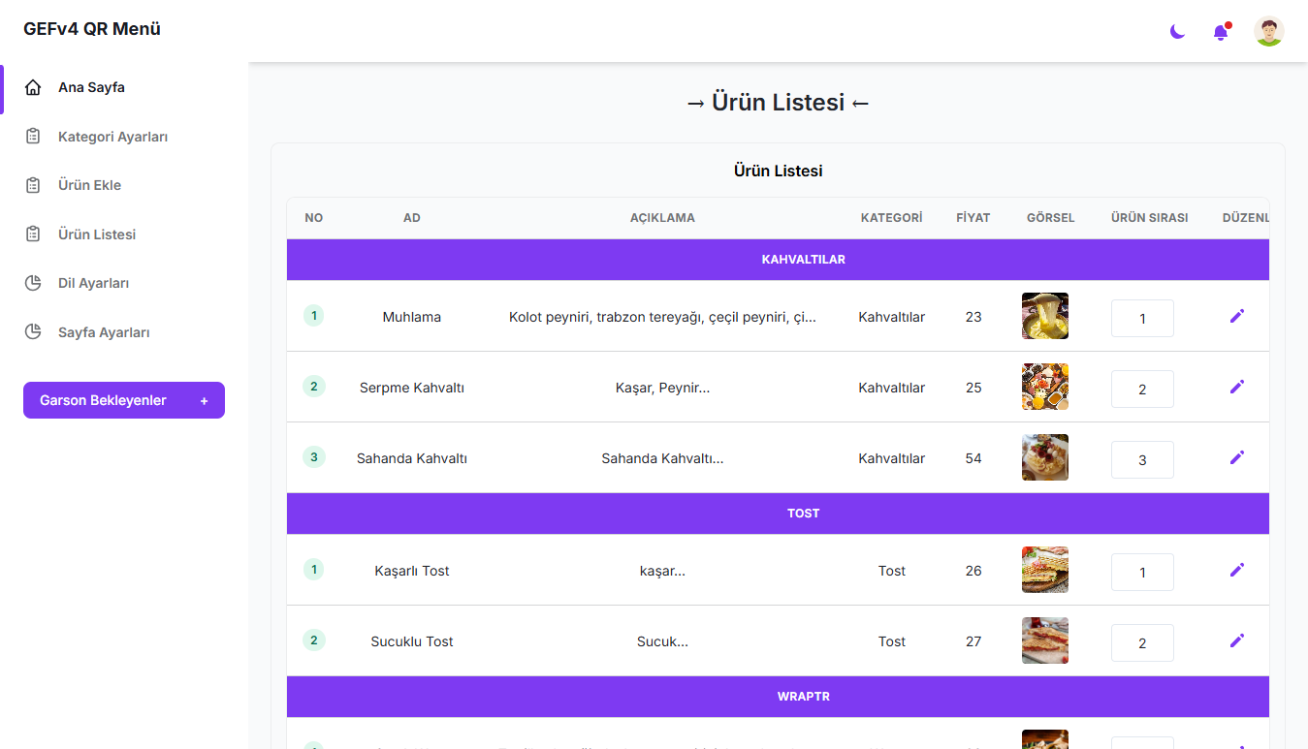Image resolution: width=1308 pixels, height=749 pixels.
Task: Click the home icon beside Ana Sayfa
Action: [x=33, y=88]
